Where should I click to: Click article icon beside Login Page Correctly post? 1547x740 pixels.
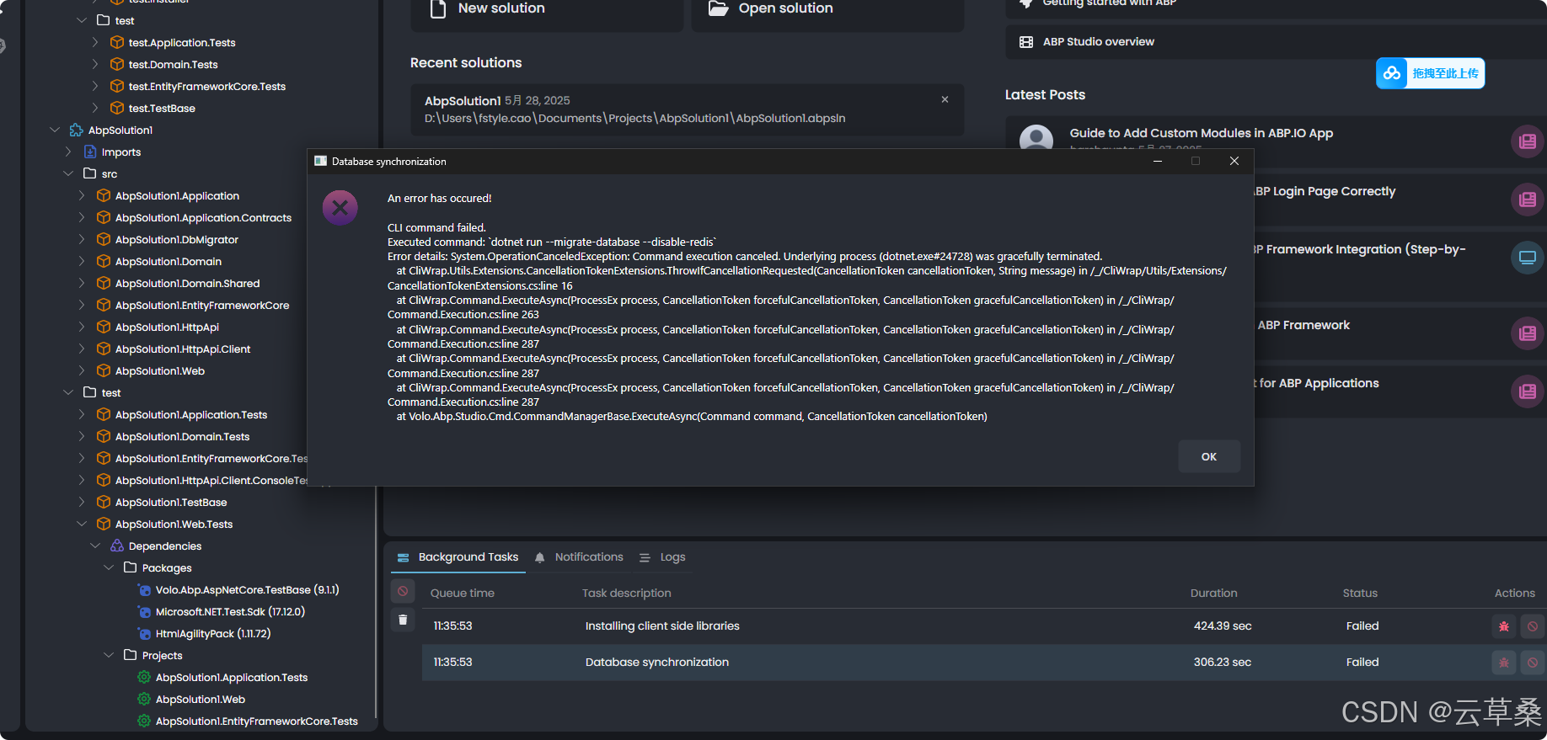pyautogui.click(x=1527, y=199)
